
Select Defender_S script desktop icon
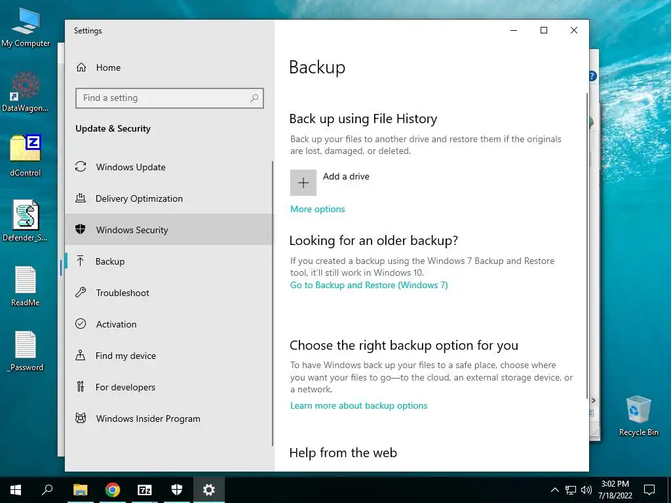(x=26, y=221)
